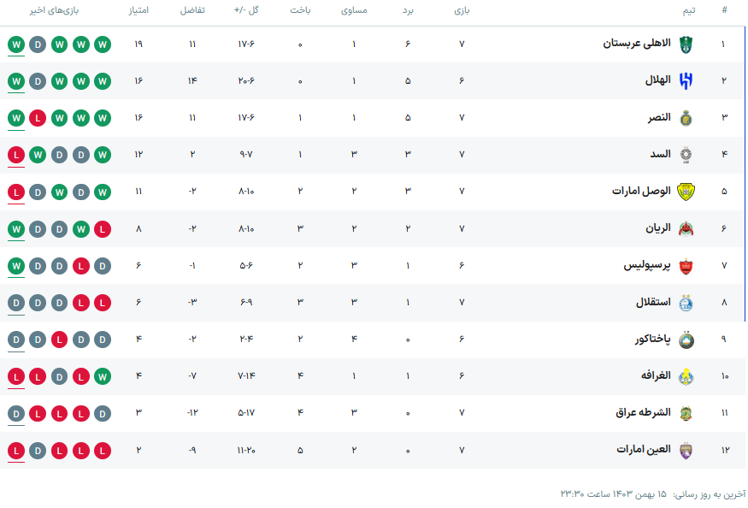Screen dimensions: 748x508
Task: Open الشرطه عراق team link
Action: coord(643,412)
